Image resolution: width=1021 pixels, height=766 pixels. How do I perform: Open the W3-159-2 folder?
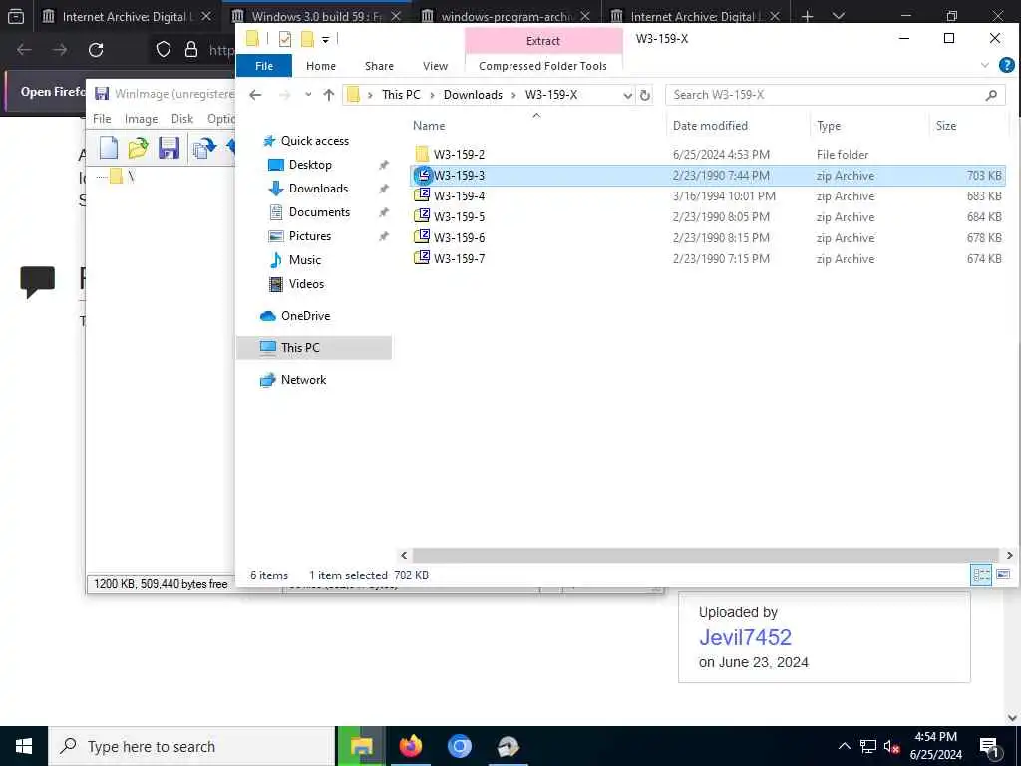tap(459, 155)
